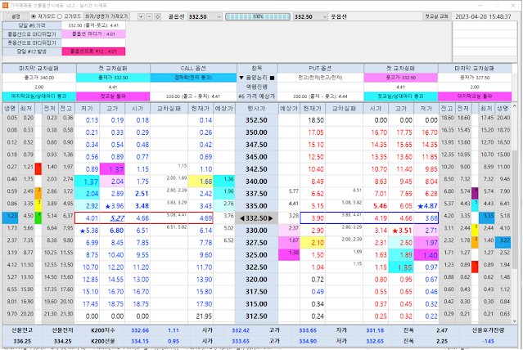This screenshot has height=350, width=523.
Task: Click the pink '콜옵션 마디가 : 4.01' cell
Action: pos(94,34)
